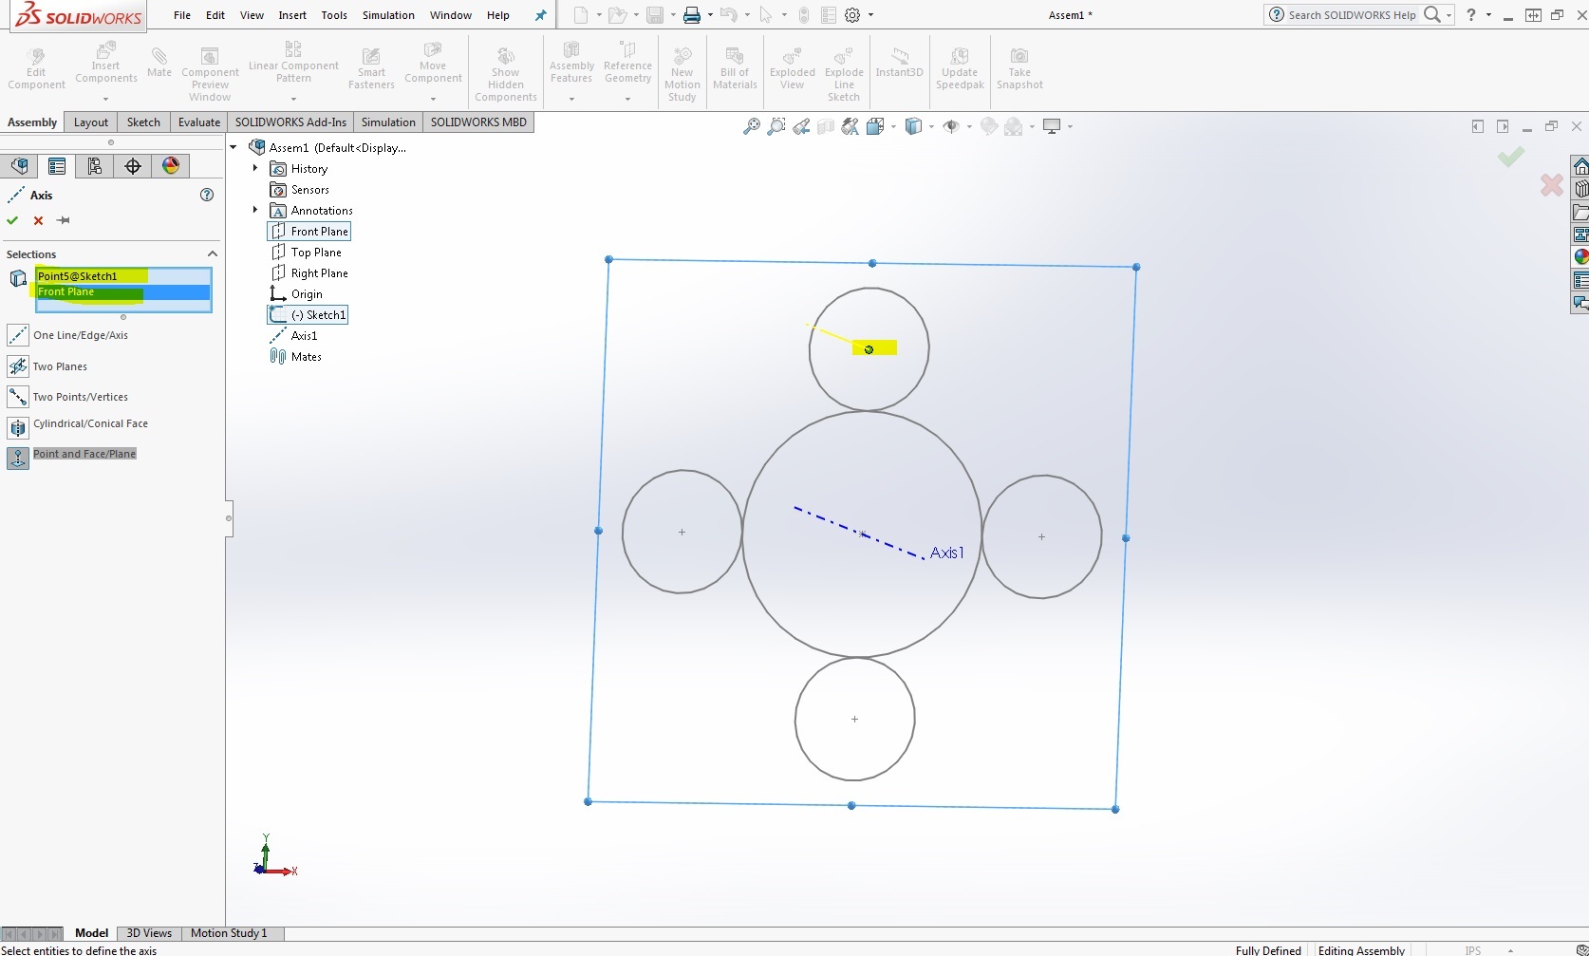Click Zoom to Area icon
Screen dimensions: 1589x956
(x=776, y=126)
